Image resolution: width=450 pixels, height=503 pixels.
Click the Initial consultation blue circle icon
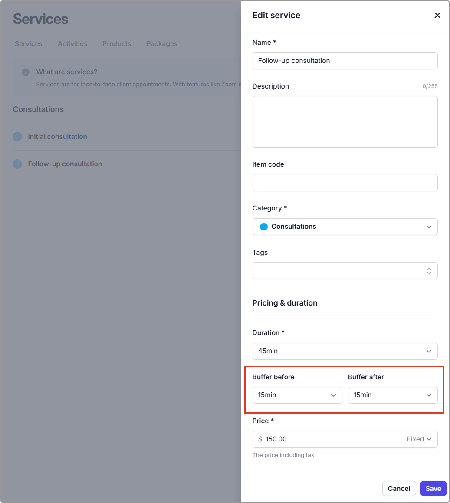17,137
